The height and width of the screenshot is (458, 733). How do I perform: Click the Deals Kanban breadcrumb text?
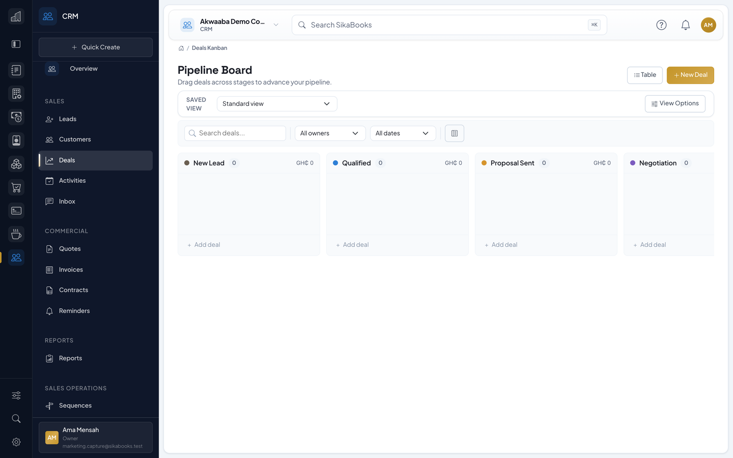tap(209, 48)
